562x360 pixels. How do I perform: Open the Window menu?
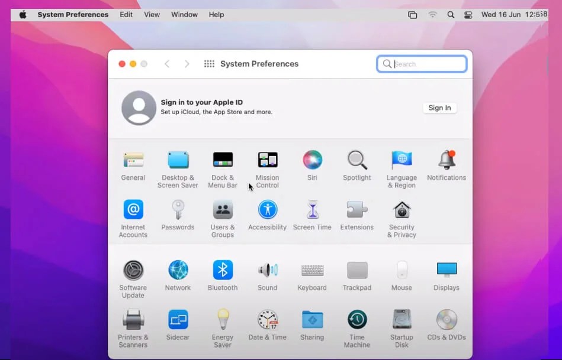pyautogui.click(x=184, y=15)
